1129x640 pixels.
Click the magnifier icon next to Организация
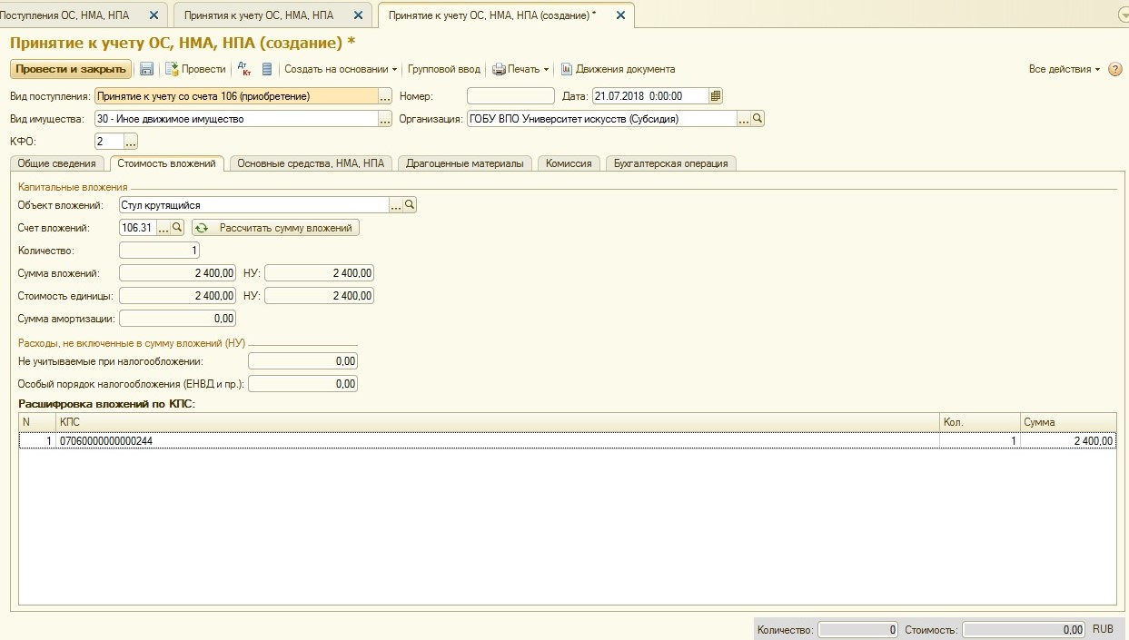click(758, 119)
